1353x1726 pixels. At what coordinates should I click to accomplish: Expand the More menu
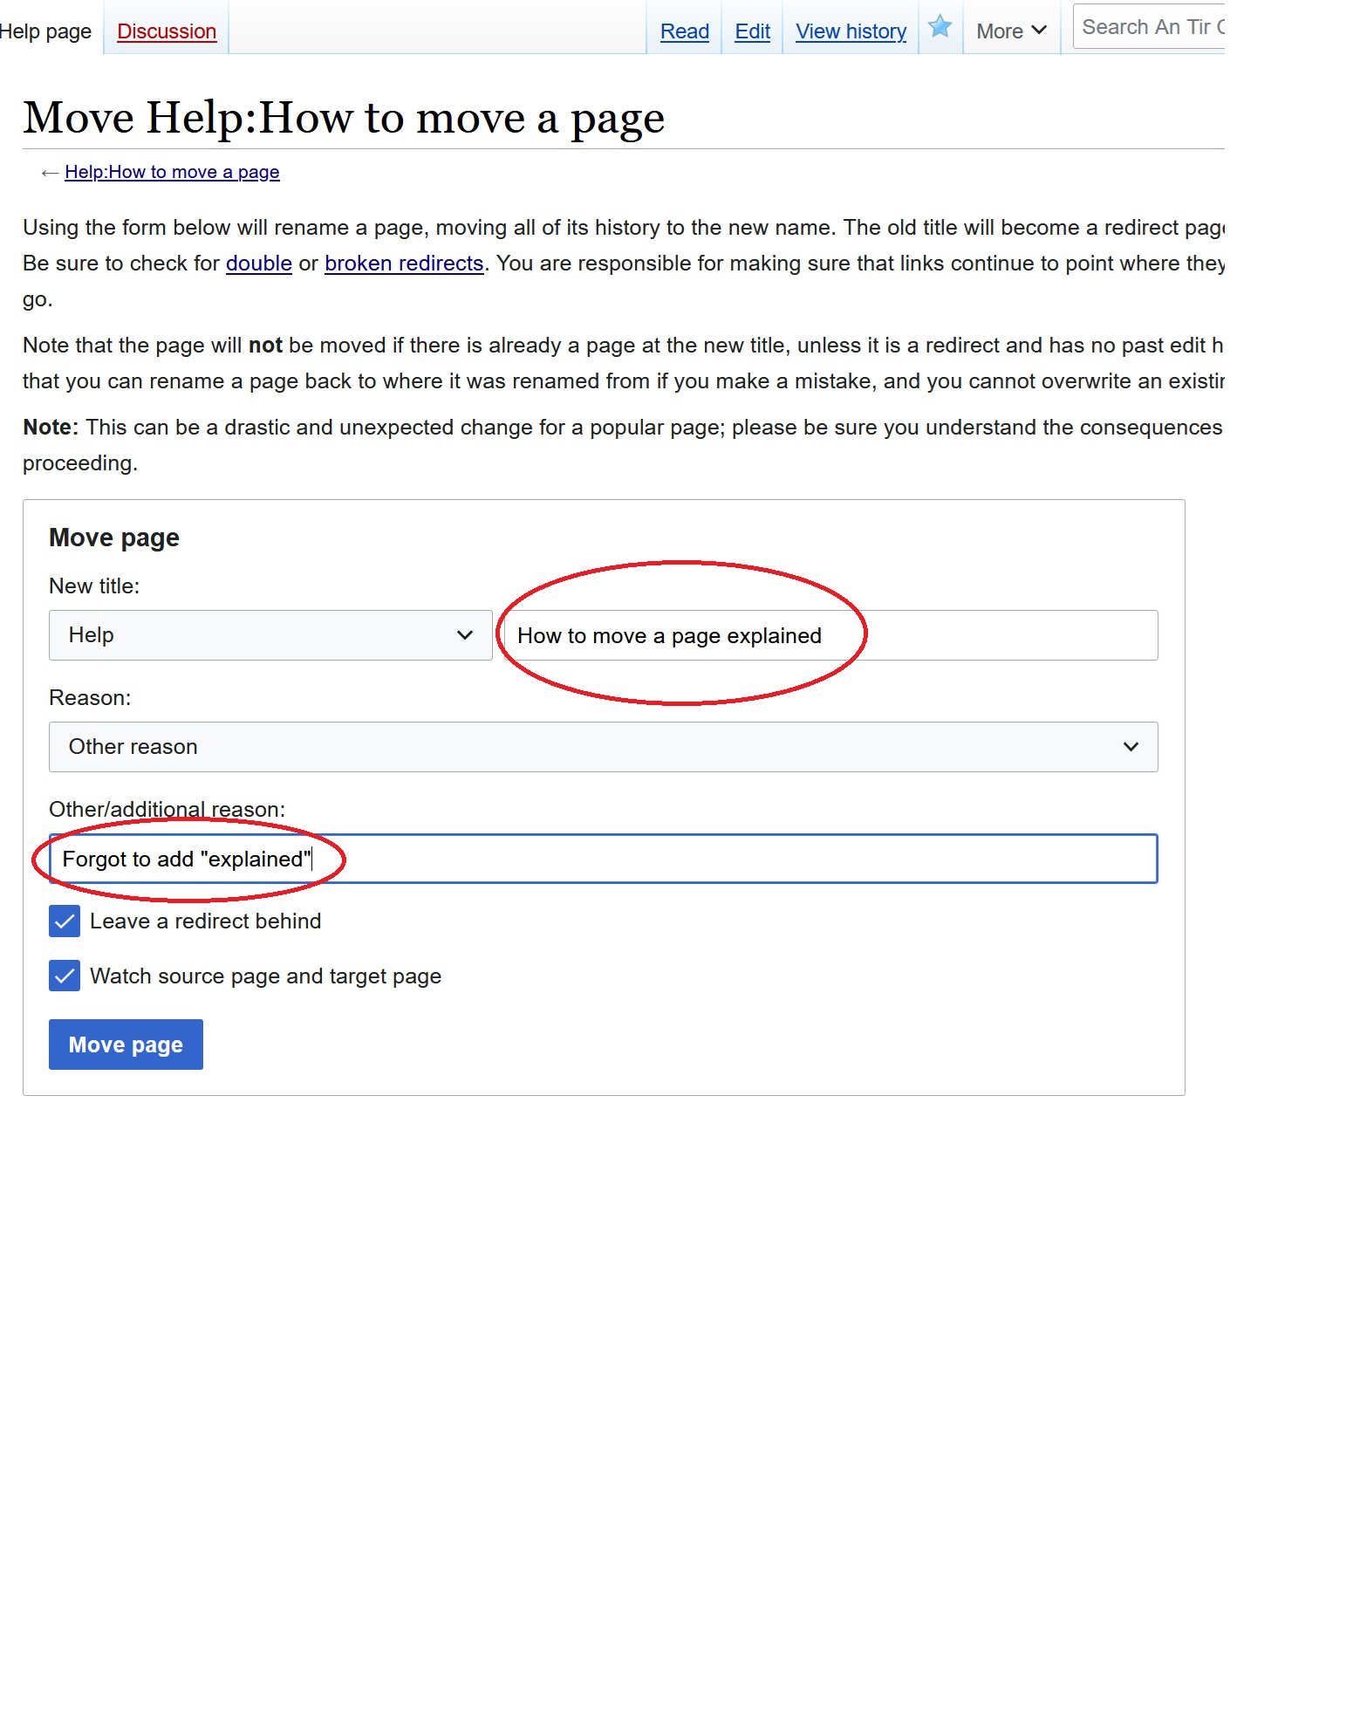pyautogui.click(x=1011, y=31)
